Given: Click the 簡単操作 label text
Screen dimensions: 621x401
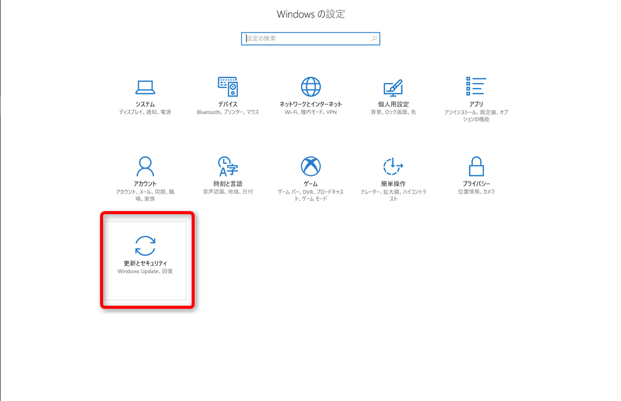Looking at the screenshot, I should tap(393, 184).
